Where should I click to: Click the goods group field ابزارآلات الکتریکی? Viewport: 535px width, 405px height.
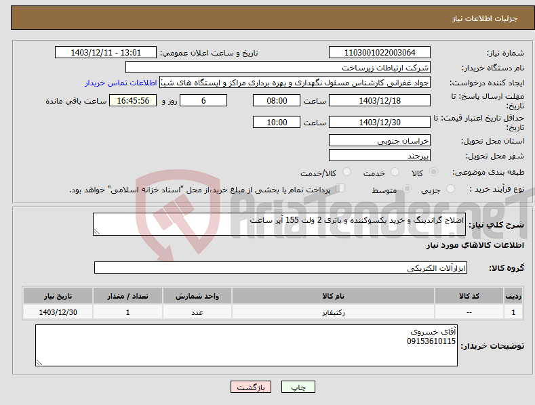point(281,268)
